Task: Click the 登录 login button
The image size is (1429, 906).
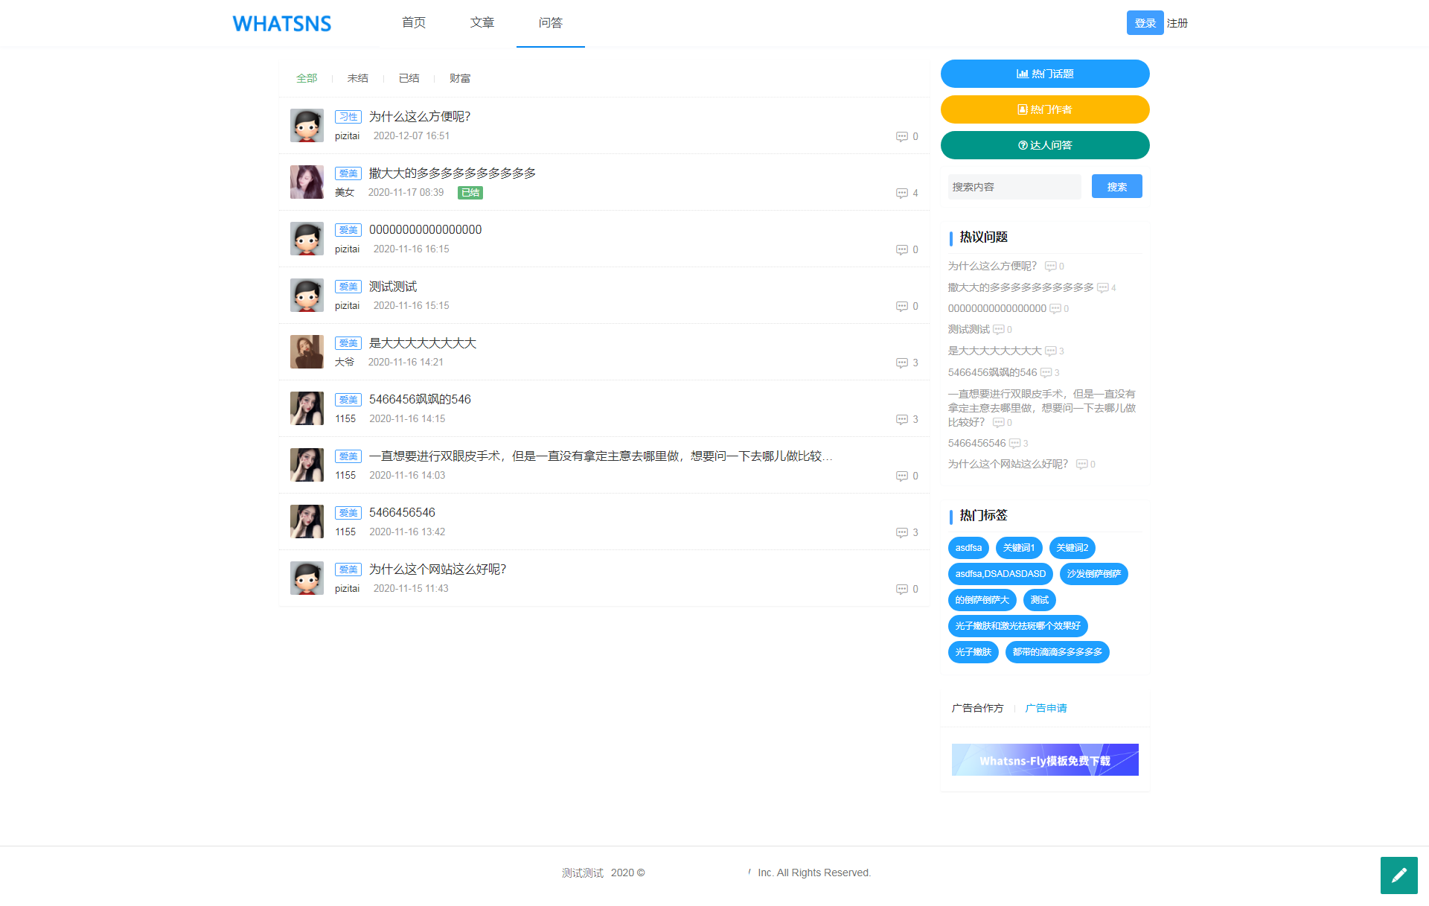Action: click(1144, 23)
